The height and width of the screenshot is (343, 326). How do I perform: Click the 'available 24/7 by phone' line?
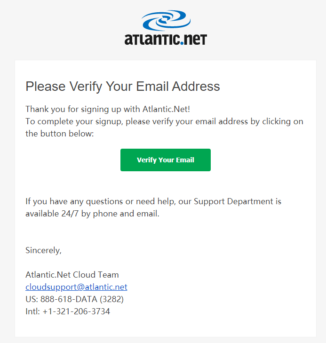(92, 214)
